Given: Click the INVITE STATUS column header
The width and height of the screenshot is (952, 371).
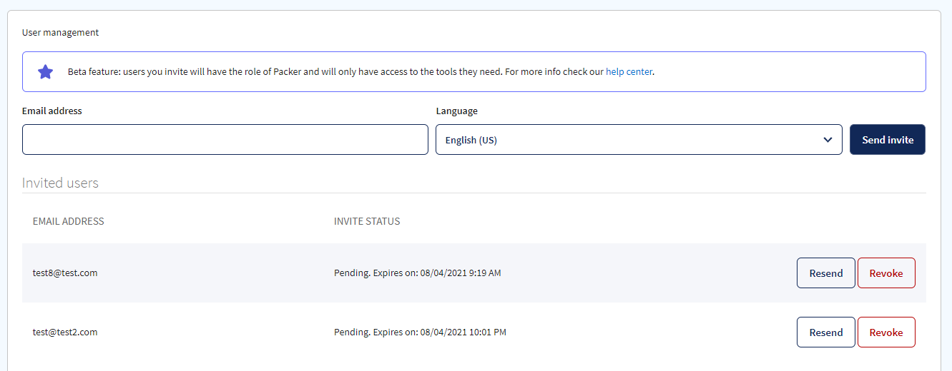Looking at the screenshot, I should tap(367, 221).
